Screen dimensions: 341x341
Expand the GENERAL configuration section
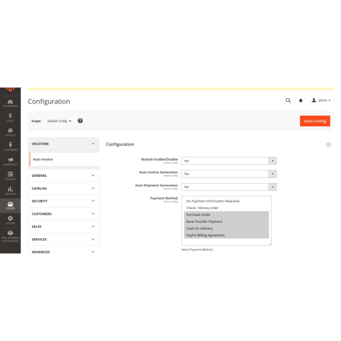[63, 176]
